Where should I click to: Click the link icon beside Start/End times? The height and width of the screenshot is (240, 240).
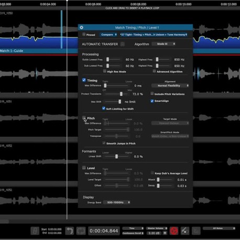(35, 231)
